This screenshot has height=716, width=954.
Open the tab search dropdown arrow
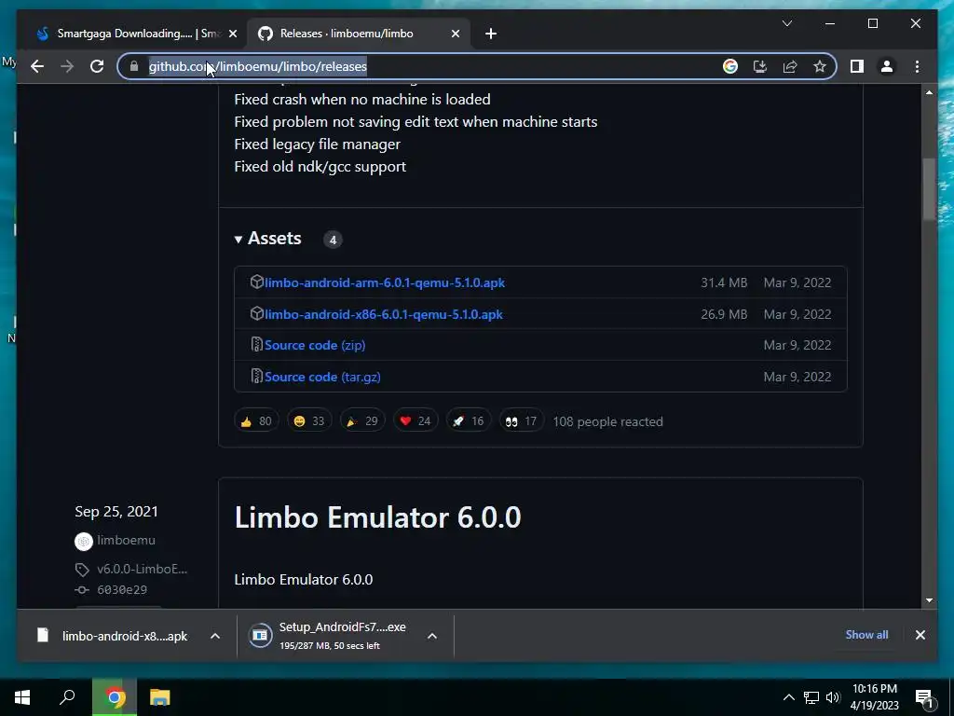click(x=786, y=23)
